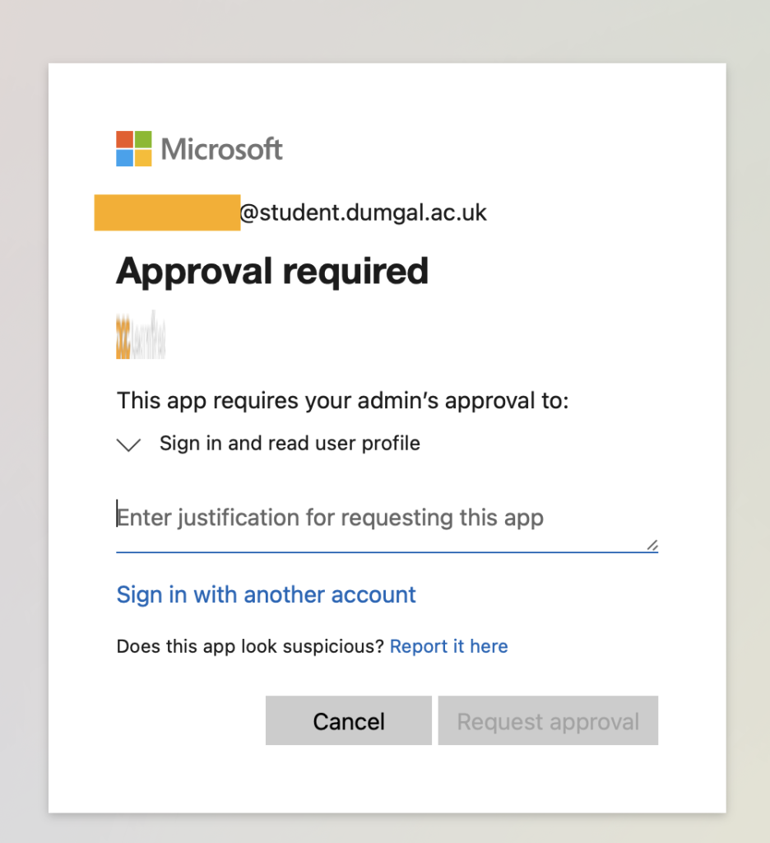Click 'This app requires your admin's approval' text

(x=343, y=401)
